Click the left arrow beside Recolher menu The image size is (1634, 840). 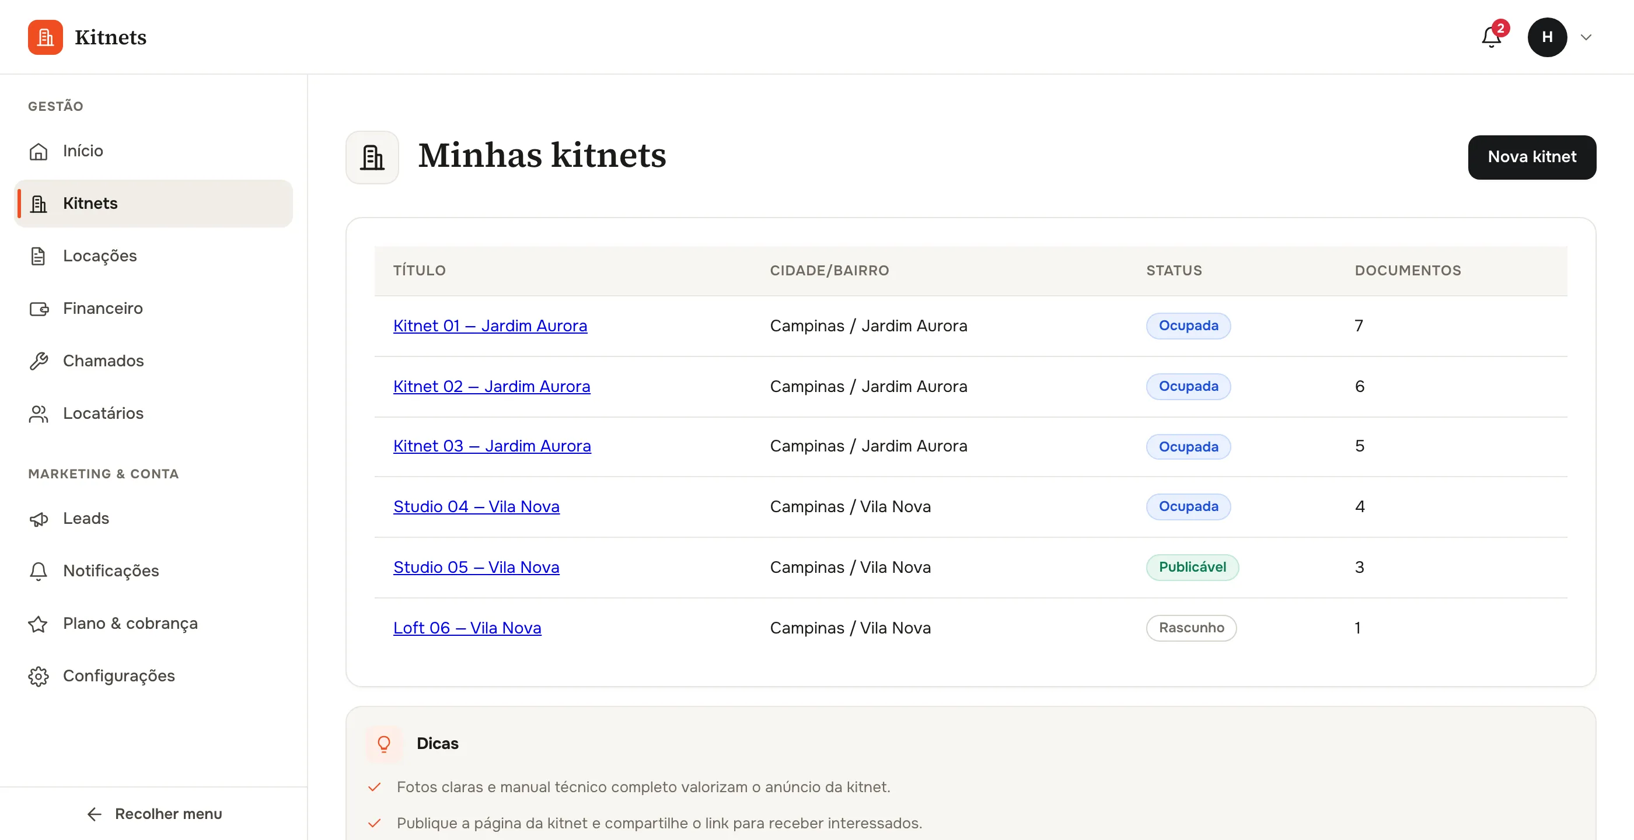tap(95, 814)
